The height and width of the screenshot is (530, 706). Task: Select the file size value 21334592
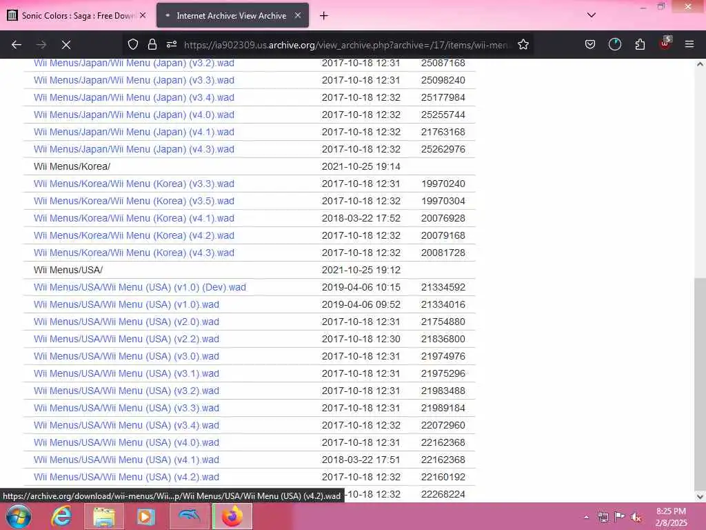click(x=443, y=287)
